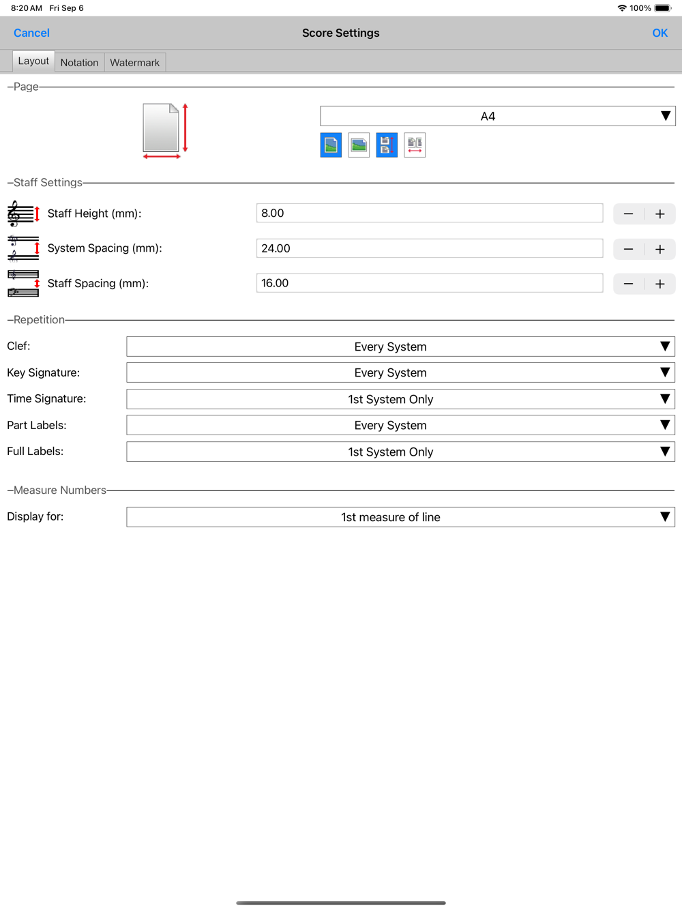Click the 'Clef:' label

tap(18, 346)
